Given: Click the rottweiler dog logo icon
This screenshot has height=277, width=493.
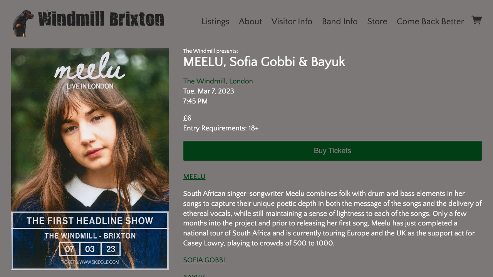Looking at the screenshot, I should click(x=23, y=23).
